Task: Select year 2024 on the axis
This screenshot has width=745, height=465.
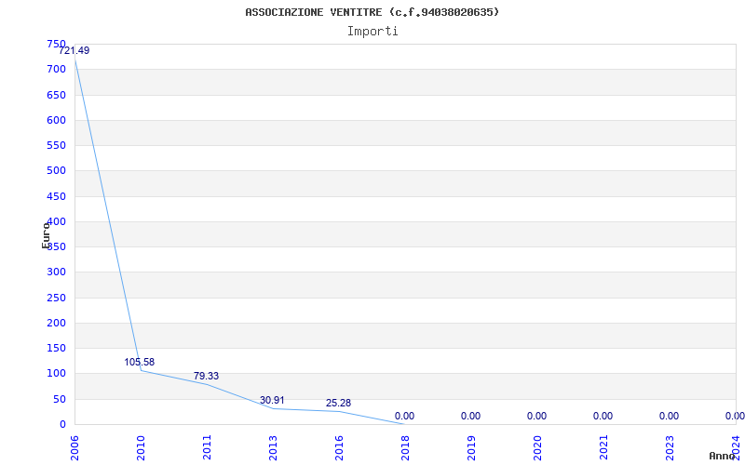Action: pyautogui.click(x=736, y=448)
